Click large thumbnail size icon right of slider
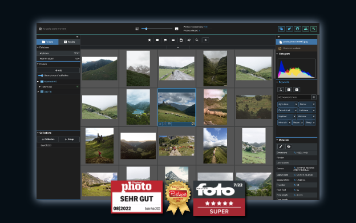The width and height of the screenshot is (356, 223). (177, 29)
